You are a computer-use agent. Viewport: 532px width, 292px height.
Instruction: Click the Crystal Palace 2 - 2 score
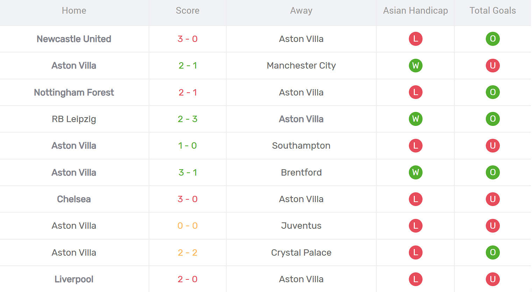click(x=187, y=252)
